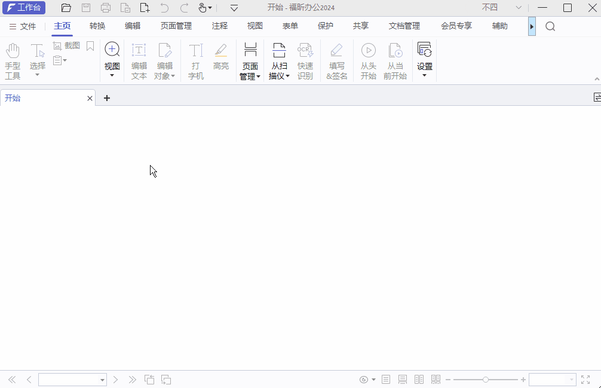This screenshot has width=601, height=388.
Task: Enable facing pages layout mode
Action: (x=419, y=379)
